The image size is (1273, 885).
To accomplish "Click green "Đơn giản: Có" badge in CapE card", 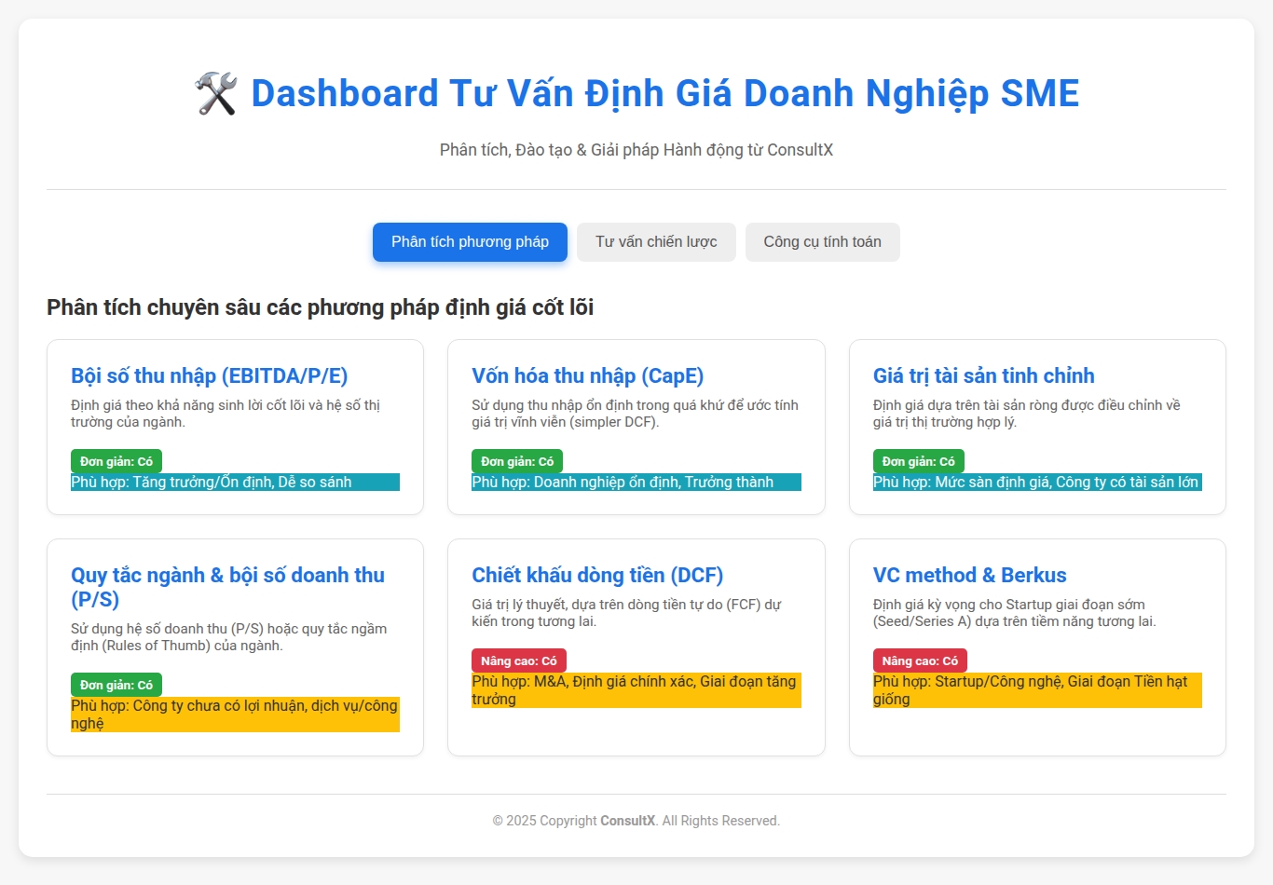I will 517,461.
